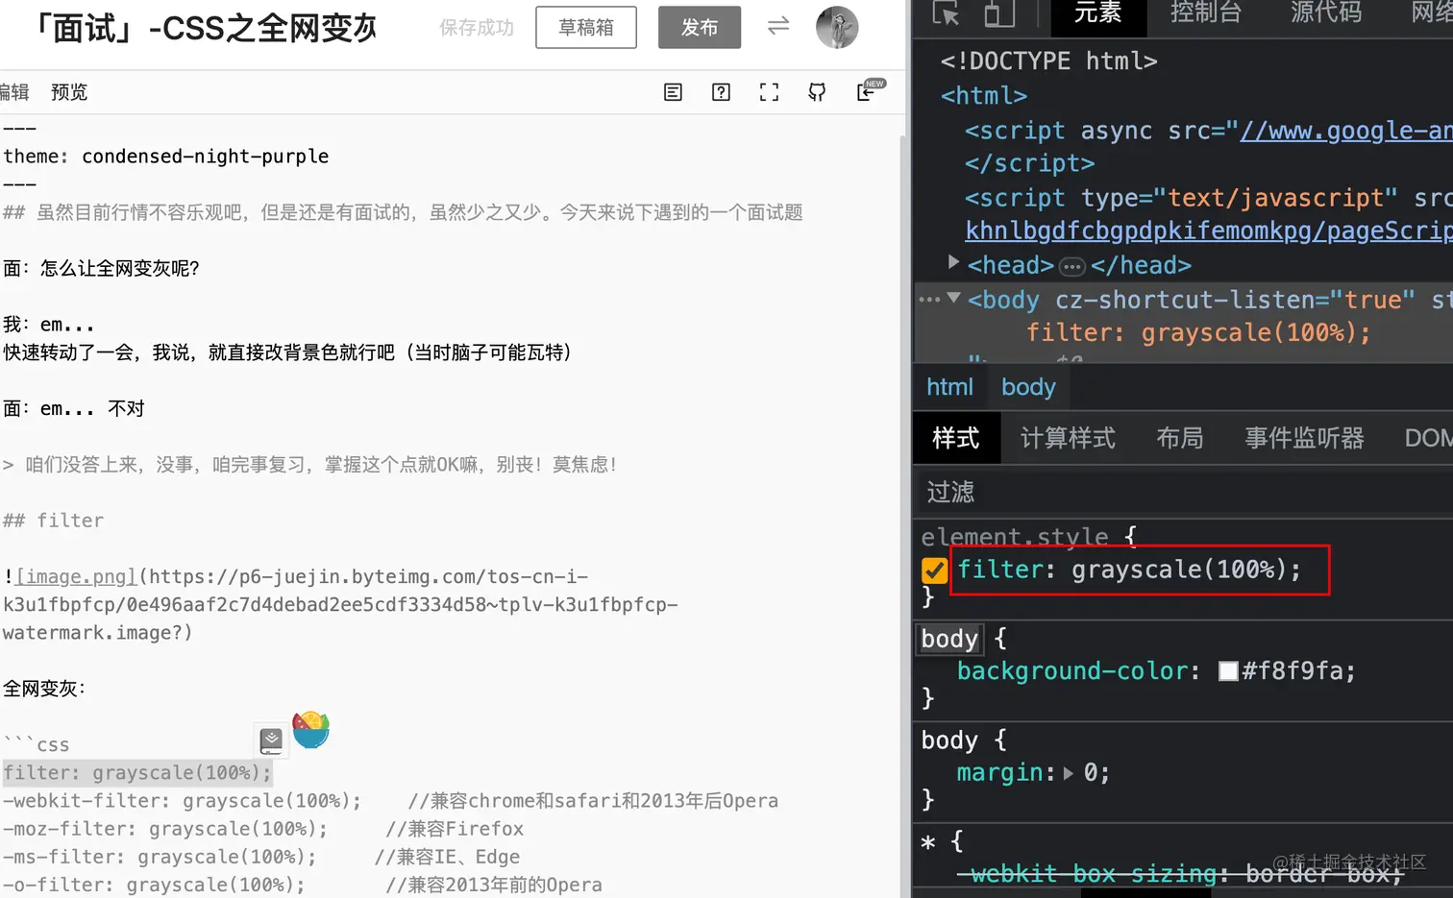Screen dimensions: 1453x898
Task: Select body in the breadcrumb bar
Action: tap(1028, 387)
